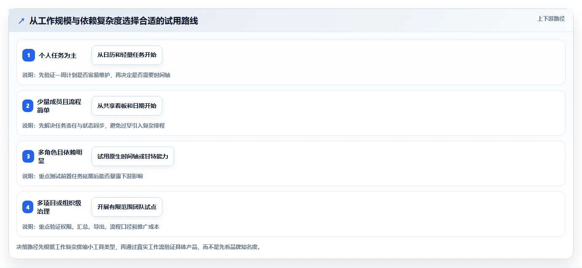Screen dimensions: 582x268
Task: Click the 个人任务为主 label
Action: [x=58, y=55]
